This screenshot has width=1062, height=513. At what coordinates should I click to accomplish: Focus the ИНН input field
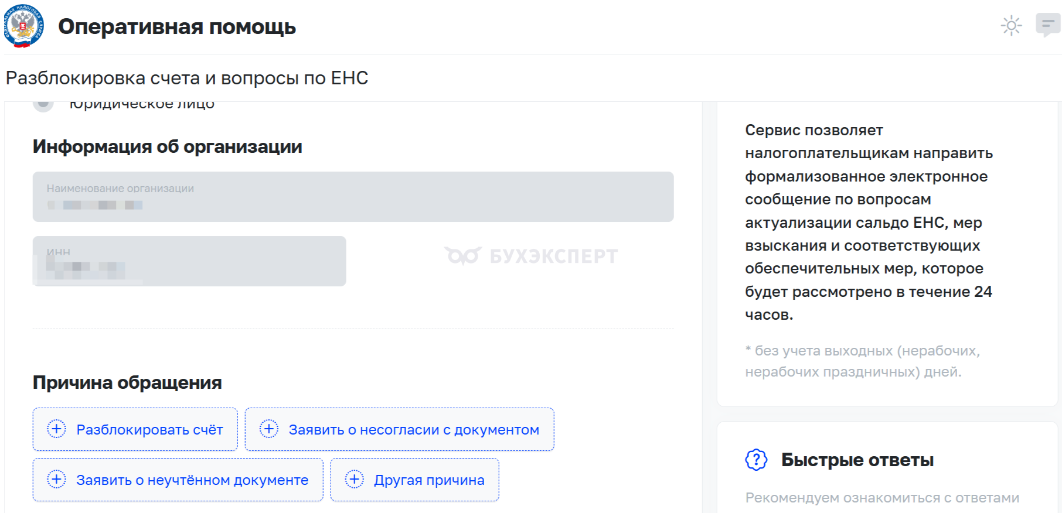(189, 261)
